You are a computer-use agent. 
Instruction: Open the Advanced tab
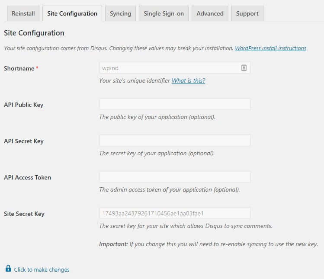(210, 14)
